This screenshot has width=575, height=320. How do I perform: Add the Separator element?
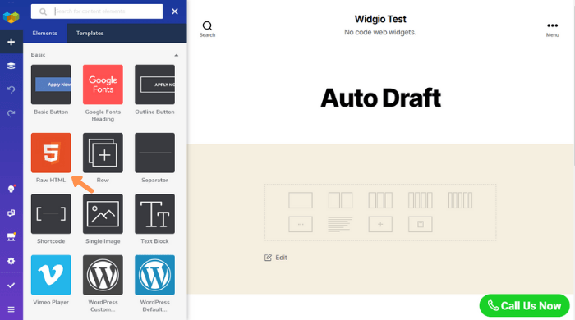(154, 153)
